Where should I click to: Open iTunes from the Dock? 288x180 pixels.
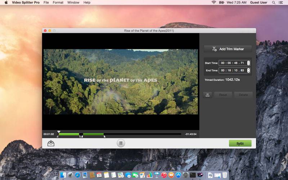click(x=164, y=175)
